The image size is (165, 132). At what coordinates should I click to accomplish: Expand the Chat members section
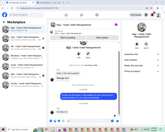point(142,60)
